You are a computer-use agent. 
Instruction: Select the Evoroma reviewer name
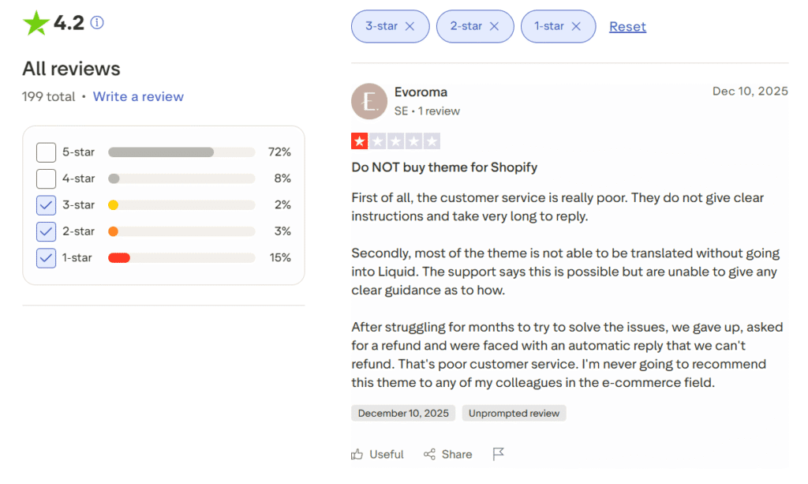[421, 92]
